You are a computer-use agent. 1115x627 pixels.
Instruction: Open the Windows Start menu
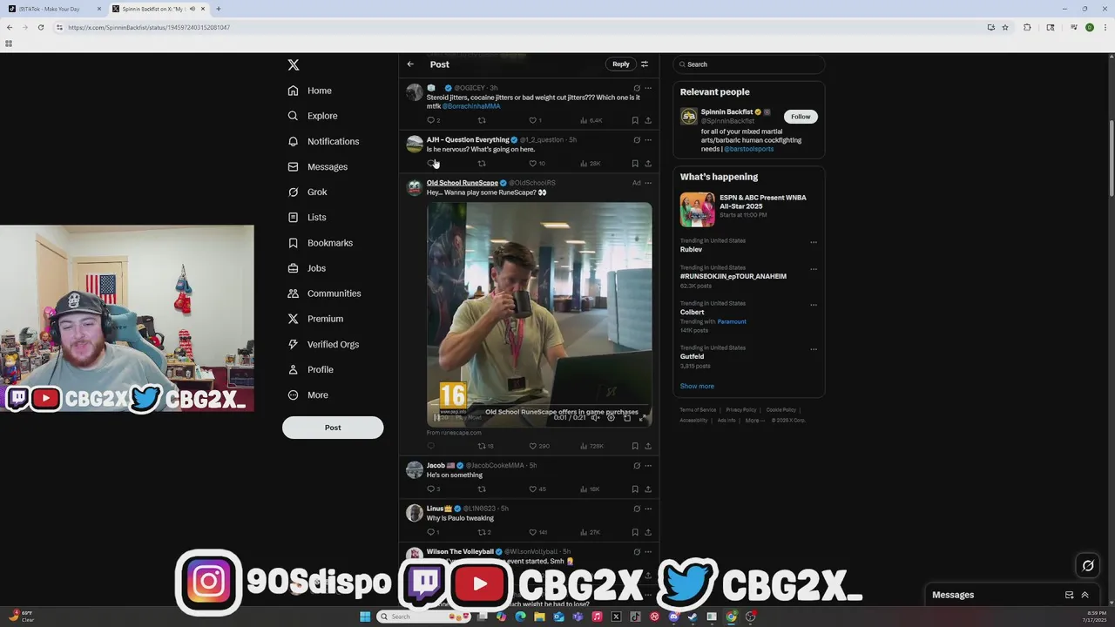point(365,617)
